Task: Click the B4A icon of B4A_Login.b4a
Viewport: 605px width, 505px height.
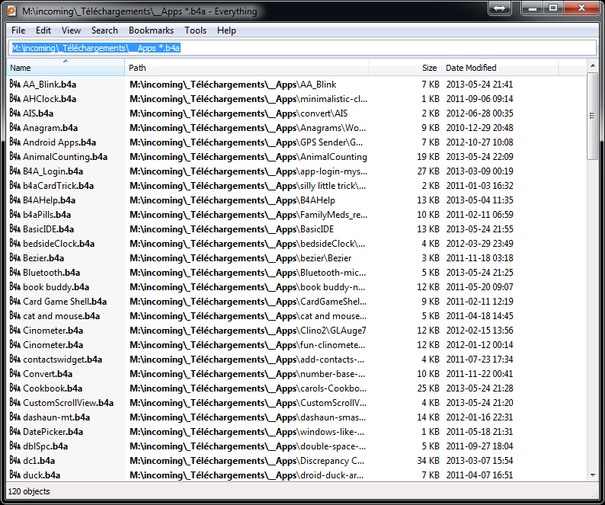Action: pos(15,171)
